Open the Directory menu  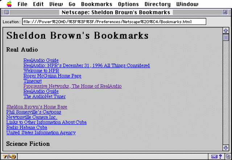click(157, 4)
